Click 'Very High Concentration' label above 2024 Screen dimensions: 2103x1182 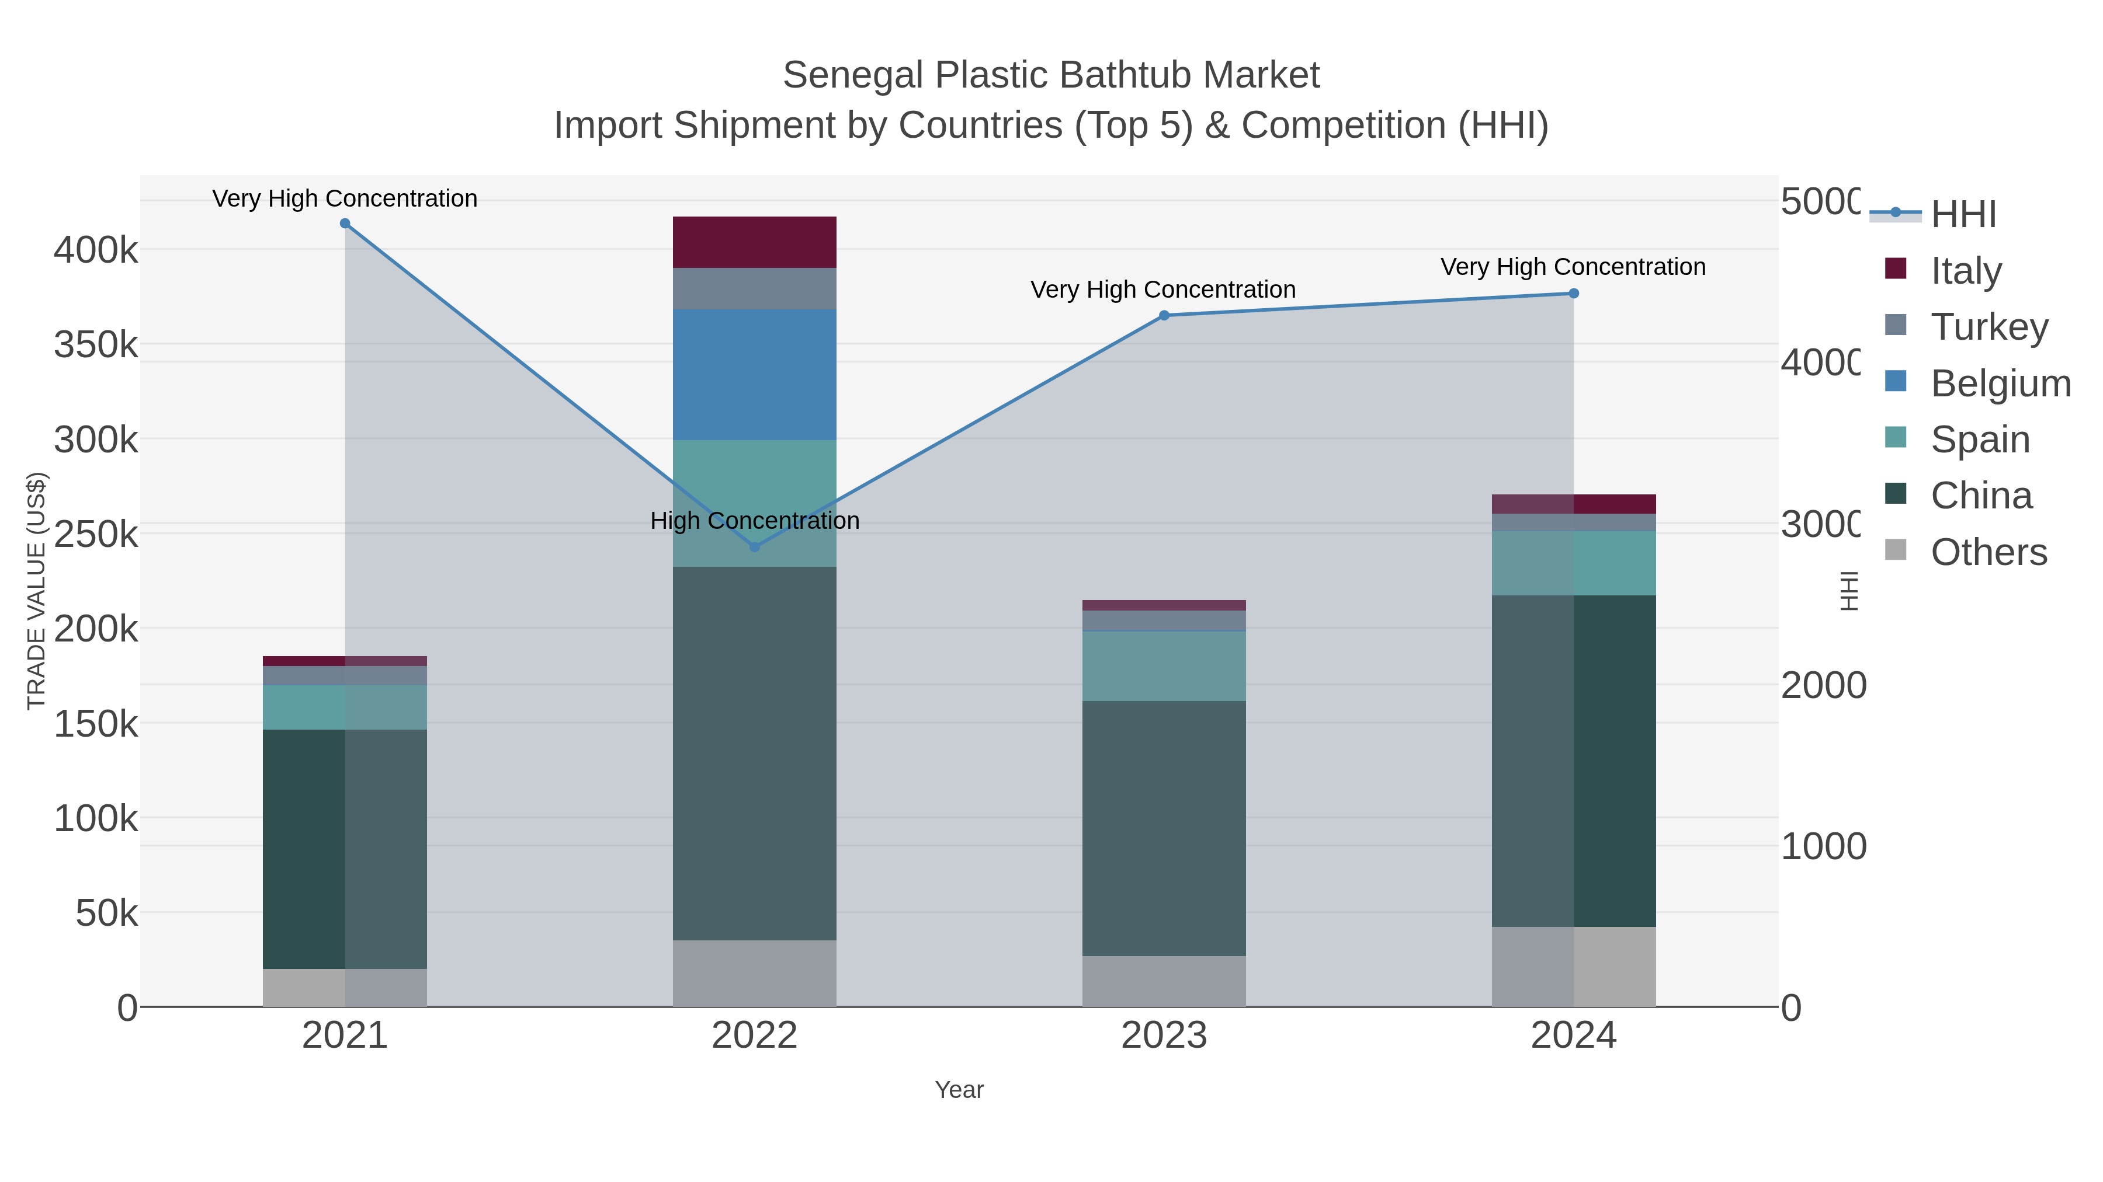[x=1573, y=267]
